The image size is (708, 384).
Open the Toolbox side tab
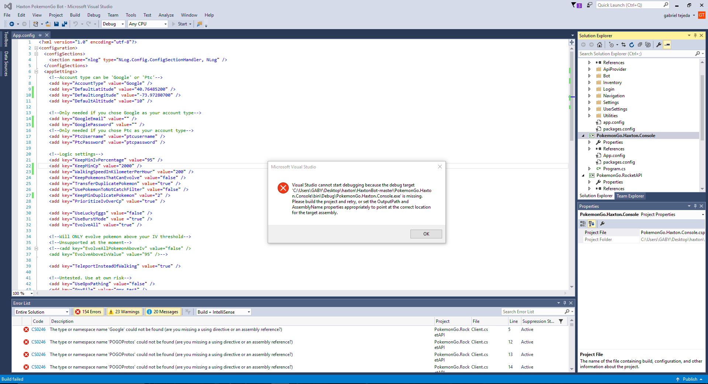point(6,39)
